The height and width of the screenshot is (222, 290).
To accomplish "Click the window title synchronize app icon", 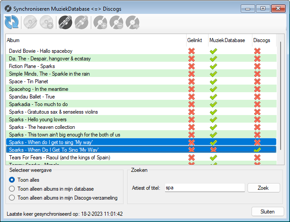I will [8, 9].
